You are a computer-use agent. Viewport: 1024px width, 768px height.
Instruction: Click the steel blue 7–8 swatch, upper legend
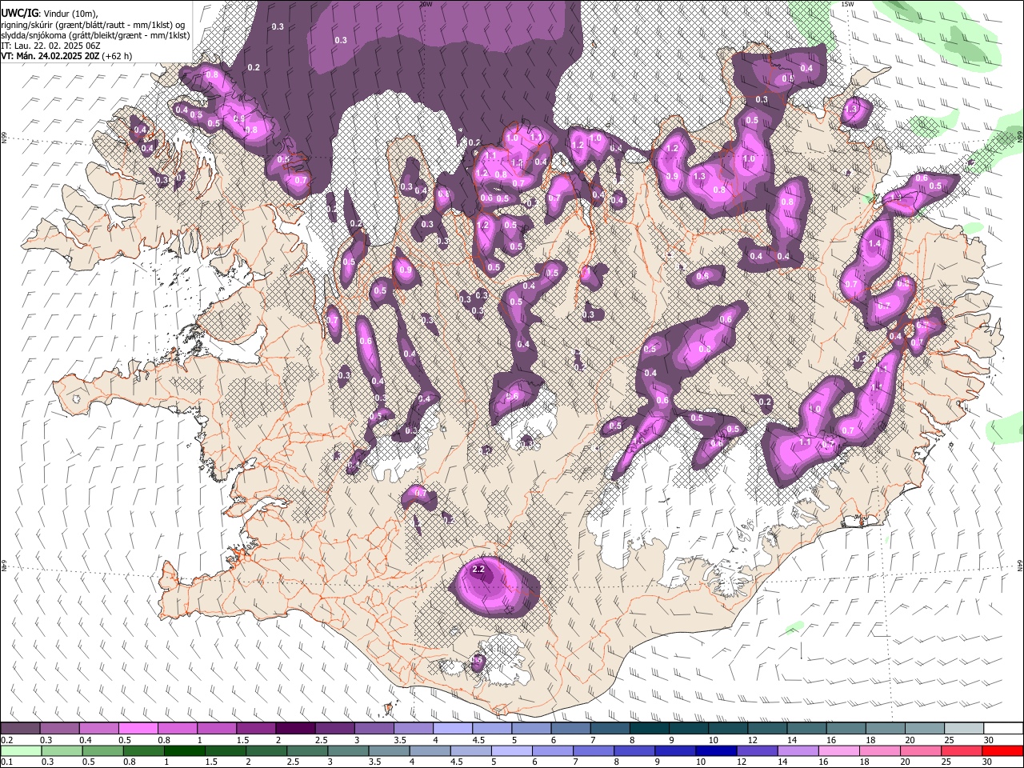(609, 729)
